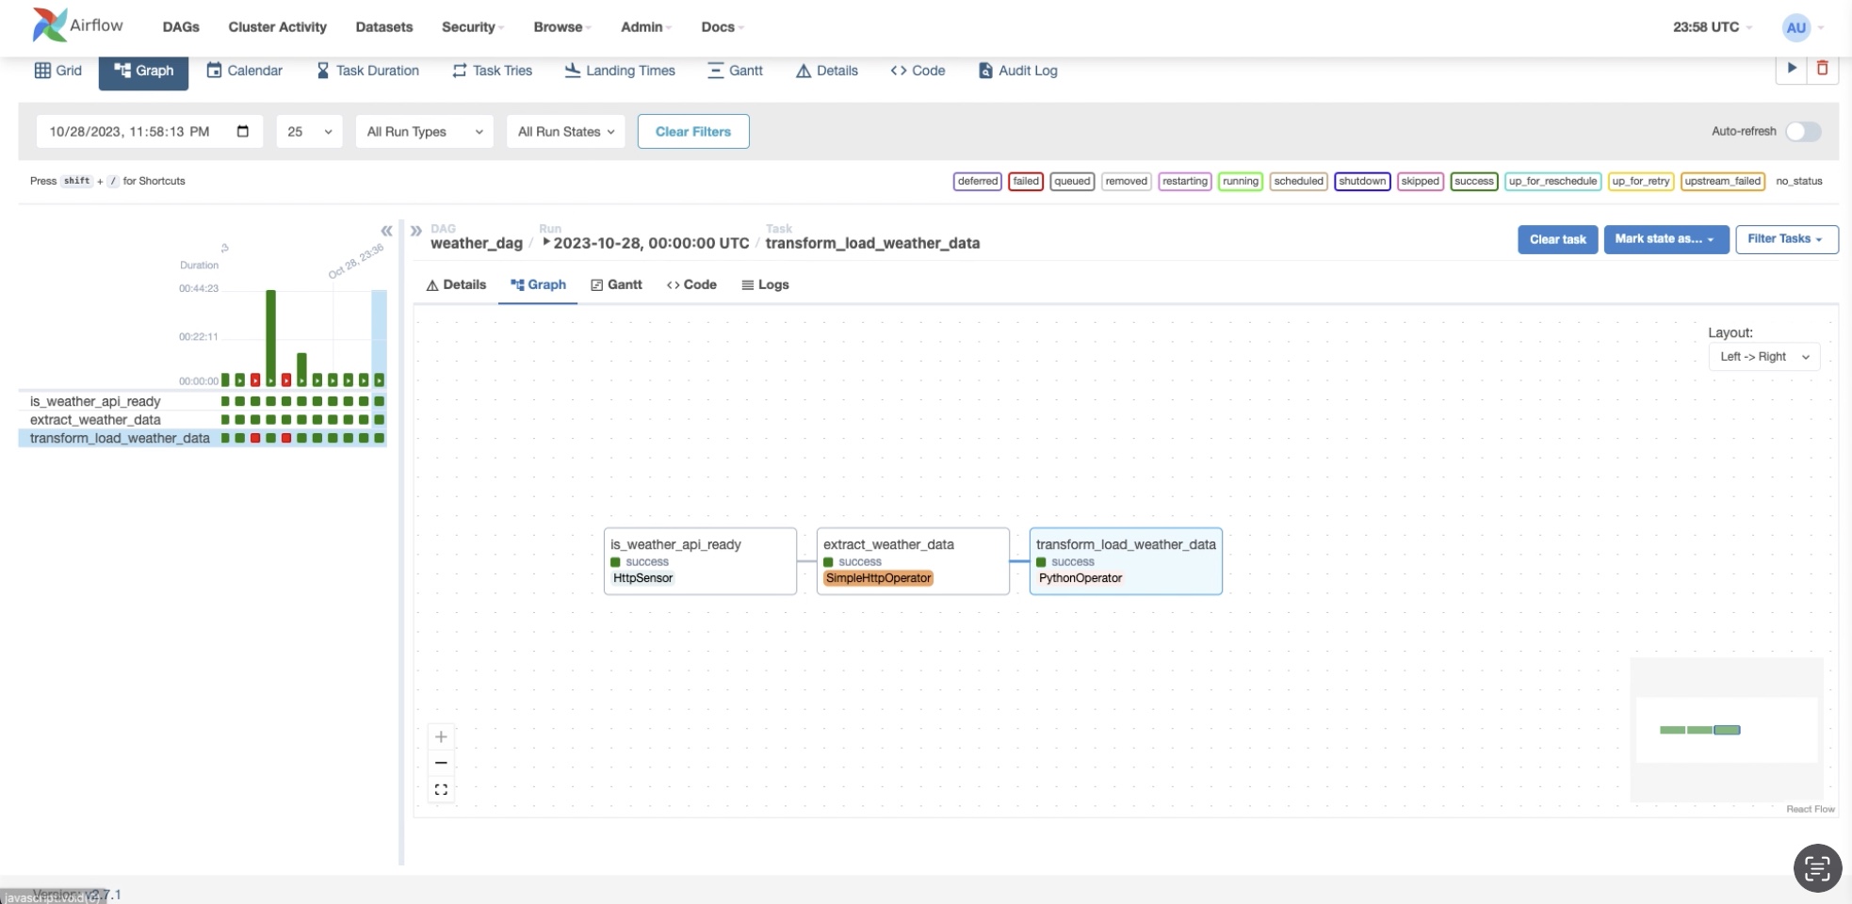Screen dimensions: 1852x904
Task: Open the Layout Left -> Right dropdown
Action: click(x=1763, y=356)
